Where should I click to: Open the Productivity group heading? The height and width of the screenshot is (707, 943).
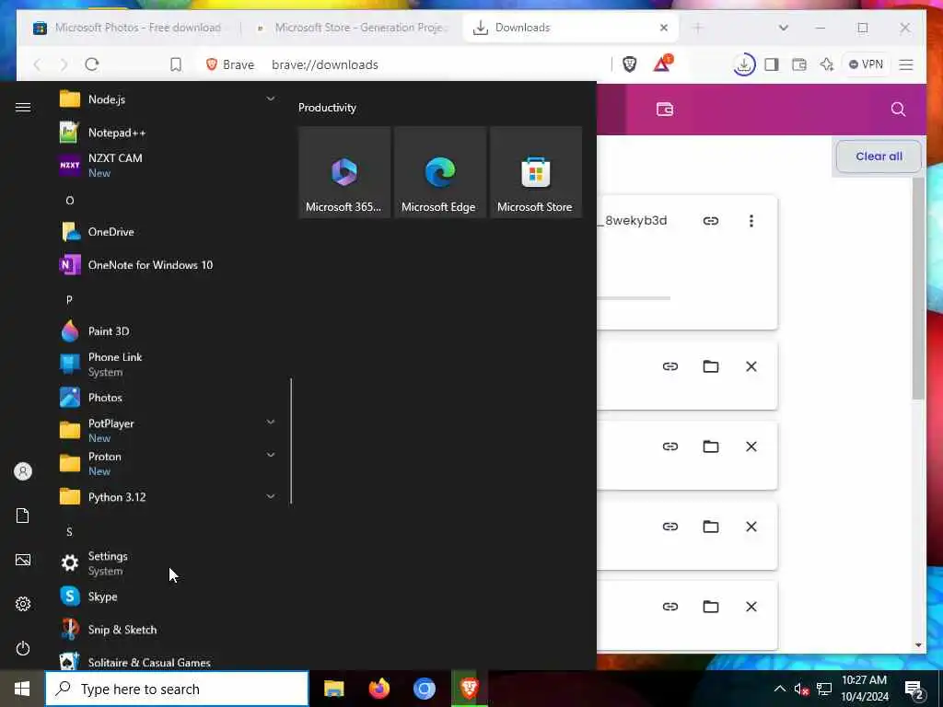point(327,108)
